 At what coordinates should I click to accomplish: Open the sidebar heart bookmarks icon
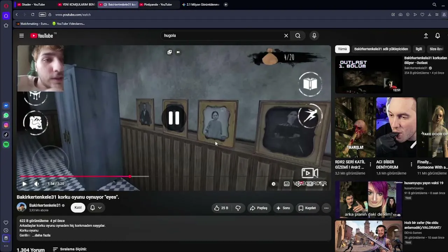pos(6,223)
